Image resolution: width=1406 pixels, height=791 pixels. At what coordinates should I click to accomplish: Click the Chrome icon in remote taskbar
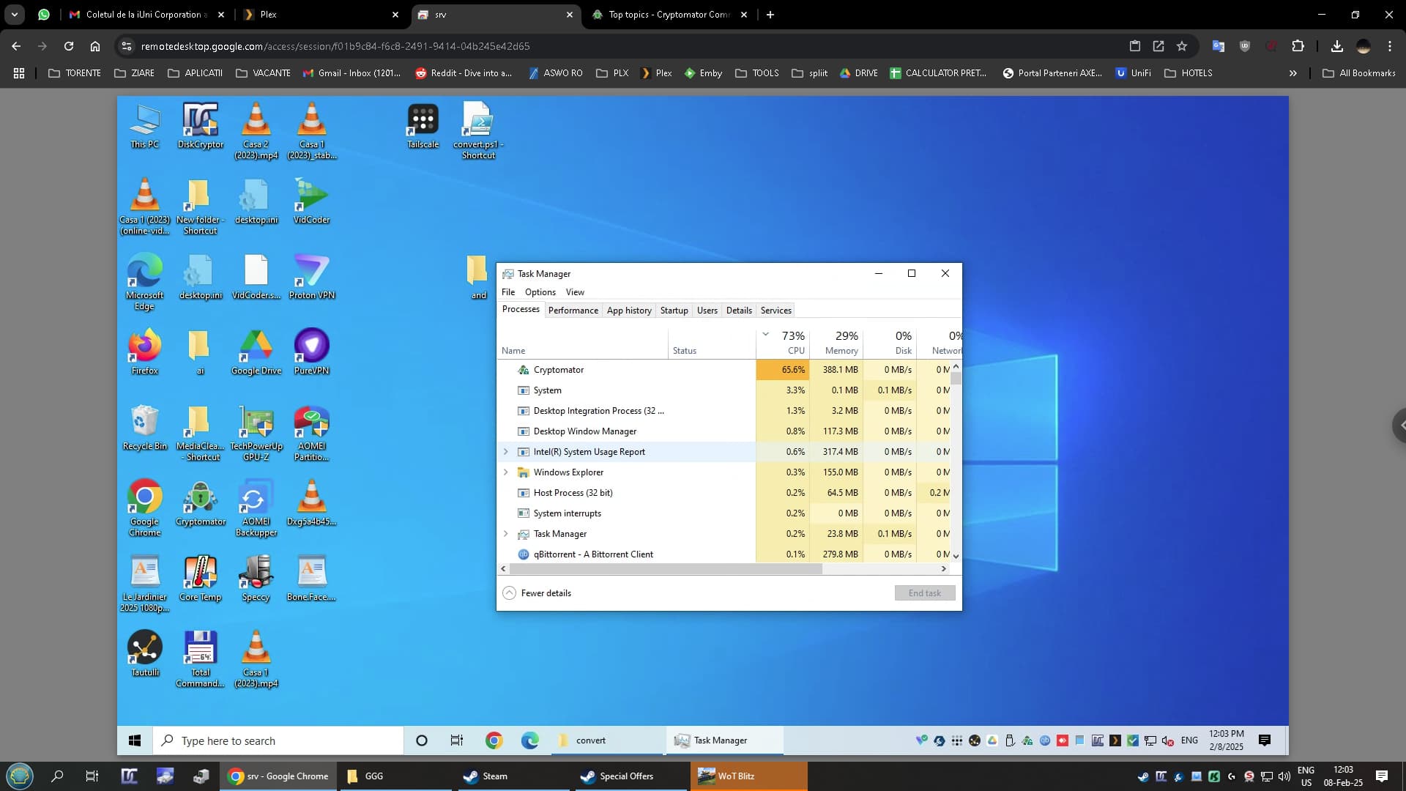pyautogui.click(x=494, y=740)
